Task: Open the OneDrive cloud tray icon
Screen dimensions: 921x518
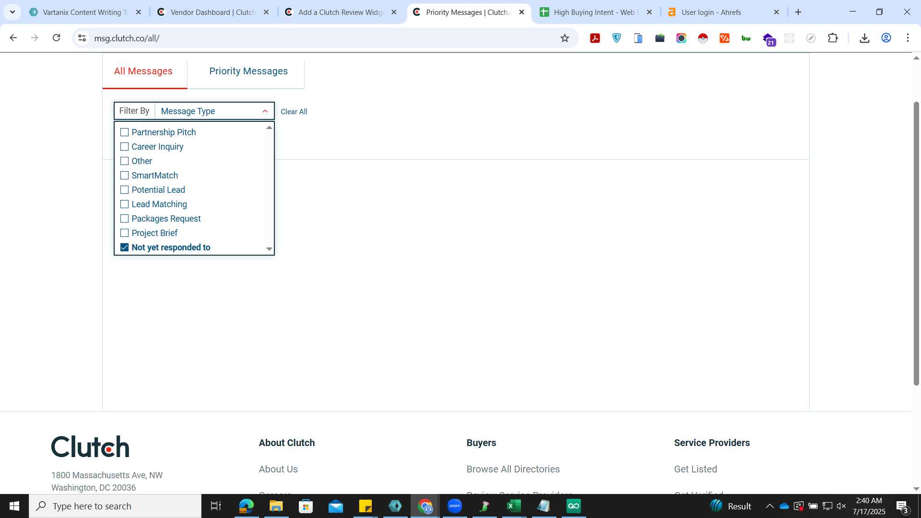Action: [784, 506]
